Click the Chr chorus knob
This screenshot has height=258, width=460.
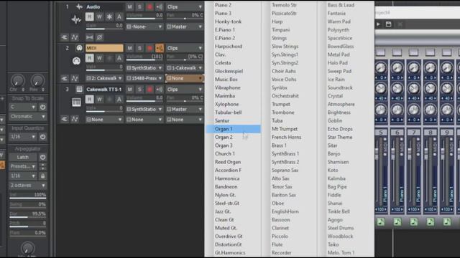pyautogui.click(x=17, y=81)
